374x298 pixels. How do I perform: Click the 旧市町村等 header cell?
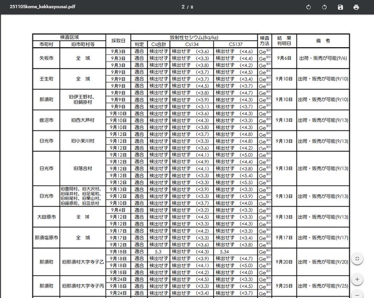[82, 44]
